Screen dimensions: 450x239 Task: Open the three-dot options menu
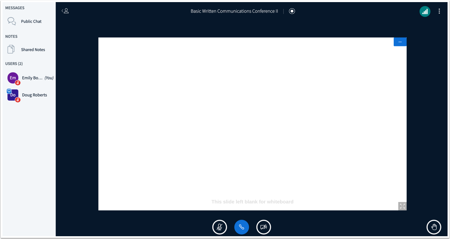tap(439, 11)
